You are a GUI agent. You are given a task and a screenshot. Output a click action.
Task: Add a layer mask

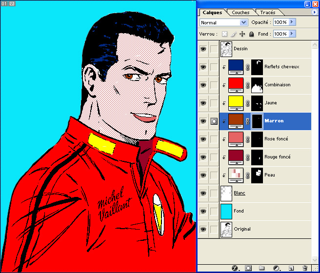tap(248, 268)
